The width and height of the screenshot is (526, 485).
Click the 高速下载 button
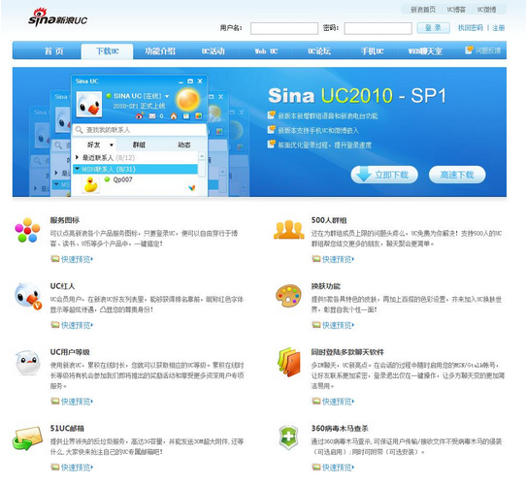[x=457, y=175]
